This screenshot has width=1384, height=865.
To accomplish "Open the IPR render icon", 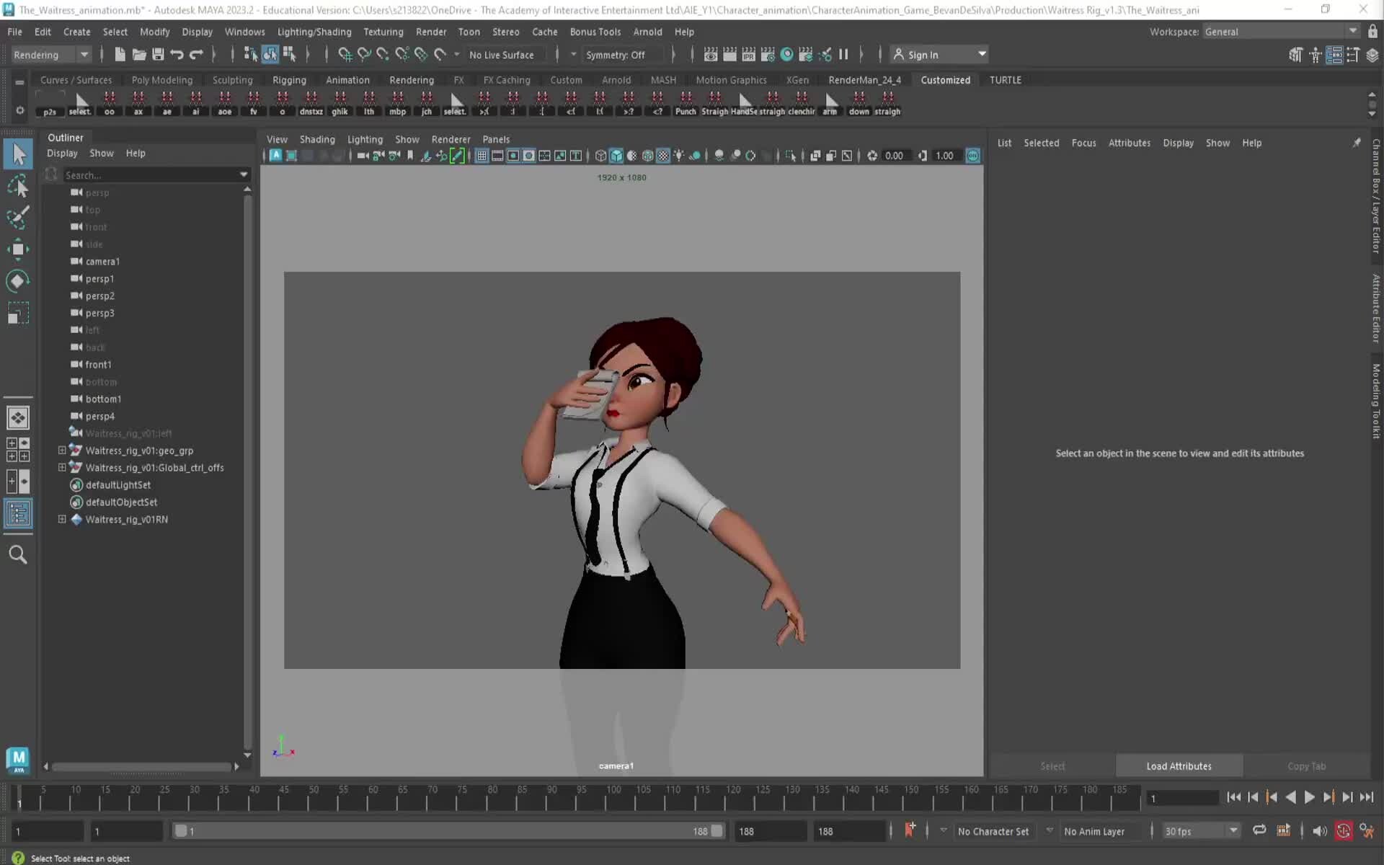I will [749, 54].
